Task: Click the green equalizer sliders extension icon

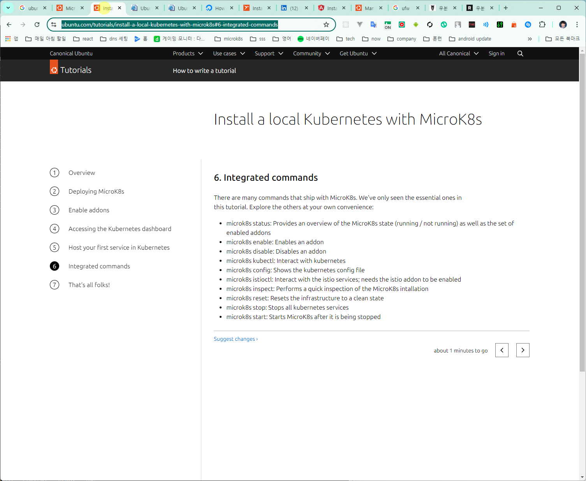Action: point(500,25)
